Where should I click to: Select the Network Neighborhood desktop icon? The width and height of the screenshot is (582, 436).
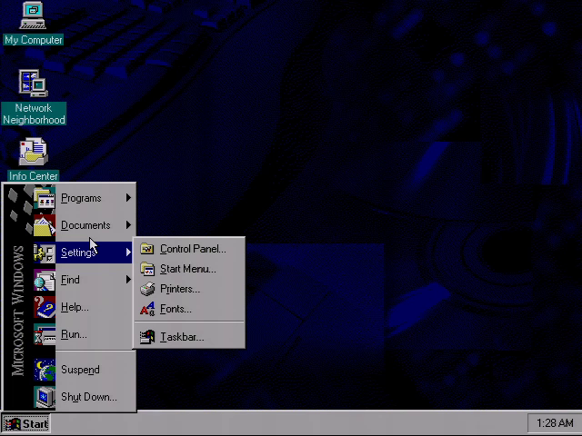pyautogui.click(x=34, y=84)
